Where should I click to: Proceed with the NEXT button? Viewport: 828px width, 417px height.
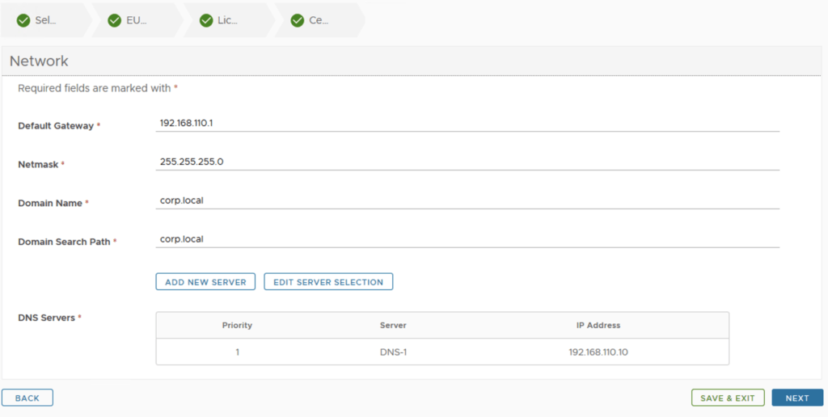[x=796, y=398]
